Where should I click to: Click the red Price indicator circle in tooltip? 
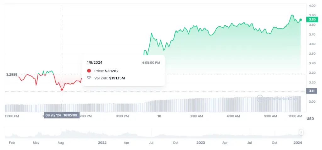pyautogui.click(x=89, y=71)
